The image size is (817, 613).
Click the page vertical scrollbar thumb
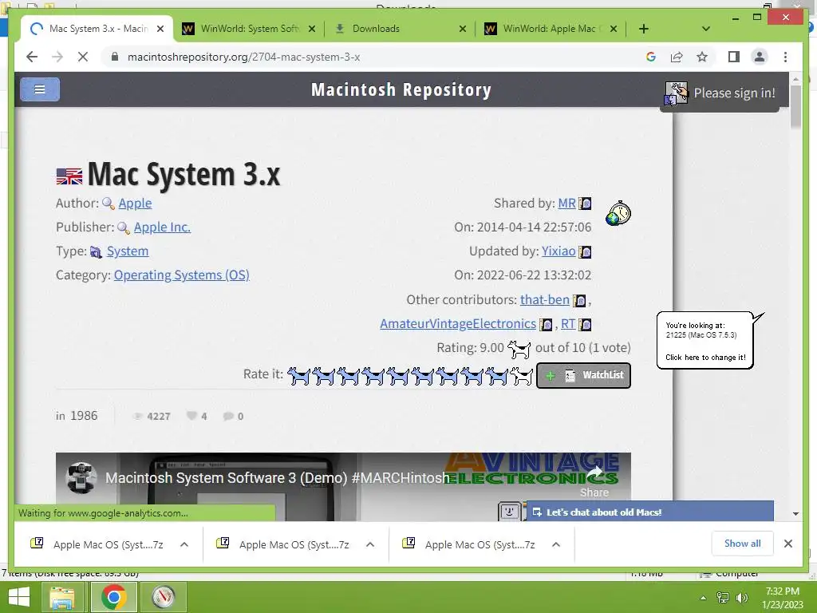(795, 106)
